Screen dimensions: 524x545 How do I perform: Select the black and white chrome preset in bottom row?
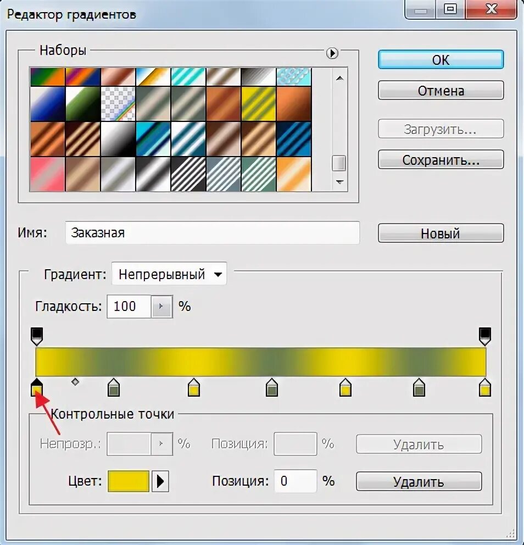pyautogui.click(x=153, y=174)
